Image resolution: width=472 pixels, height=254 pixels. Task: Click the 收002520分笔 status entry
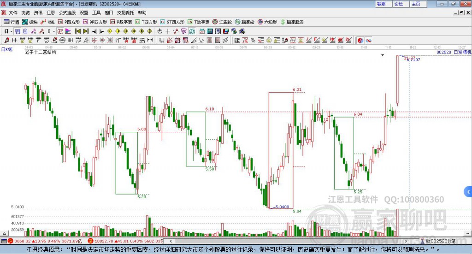coord(438,241)
